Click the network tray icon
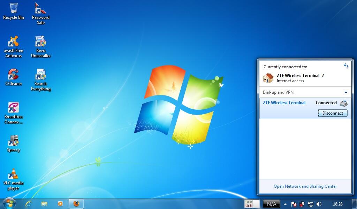 point(310,204)
